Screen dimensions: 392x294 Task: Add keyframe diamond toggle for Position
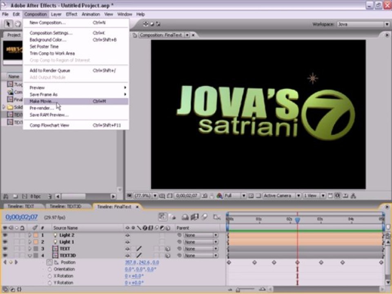[x=11, y=262]
